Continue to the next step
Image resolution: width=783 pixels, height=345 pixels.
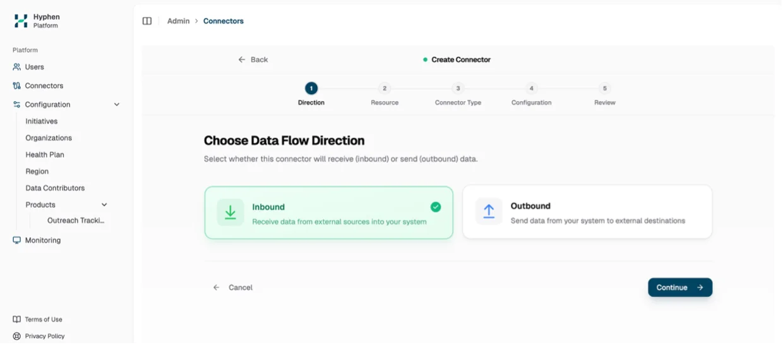click(x=680, y=287)
